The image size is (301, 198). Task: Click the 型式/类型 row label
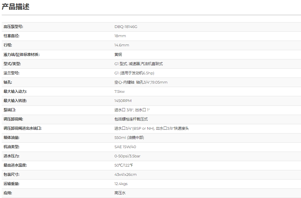pos(12,64)
